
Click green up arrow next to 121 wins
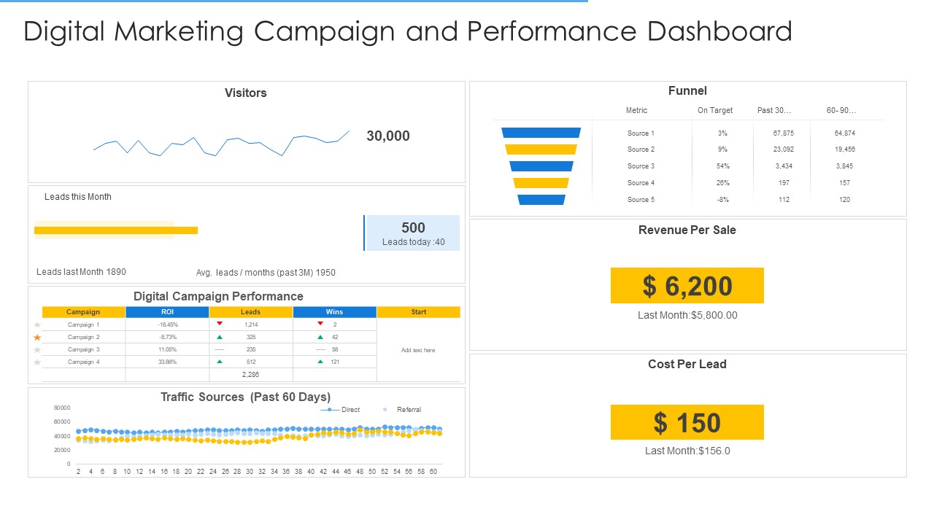(320, 362)
